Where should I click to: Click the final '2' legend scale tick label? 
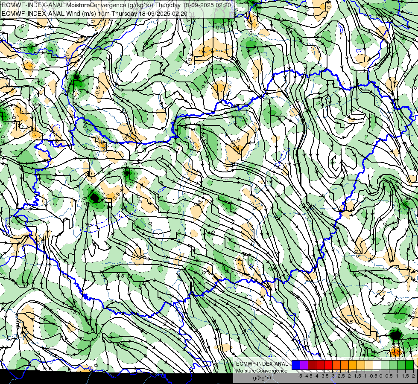pos(413,376)
